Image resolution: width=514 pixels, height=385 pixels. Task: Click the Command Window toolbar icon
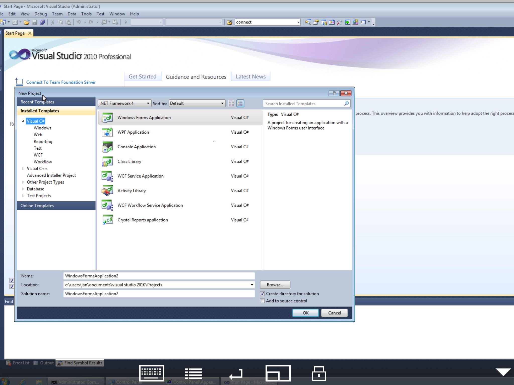(x=363, y=22)
